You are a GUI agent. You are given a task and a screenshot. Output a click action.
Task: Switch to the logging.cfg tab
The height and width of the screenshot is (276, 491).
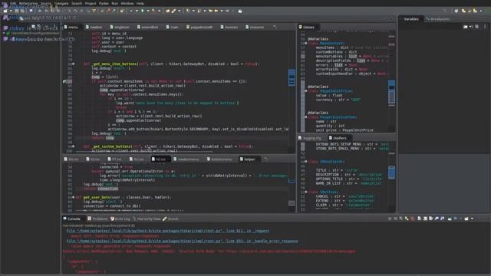point(310,138)
